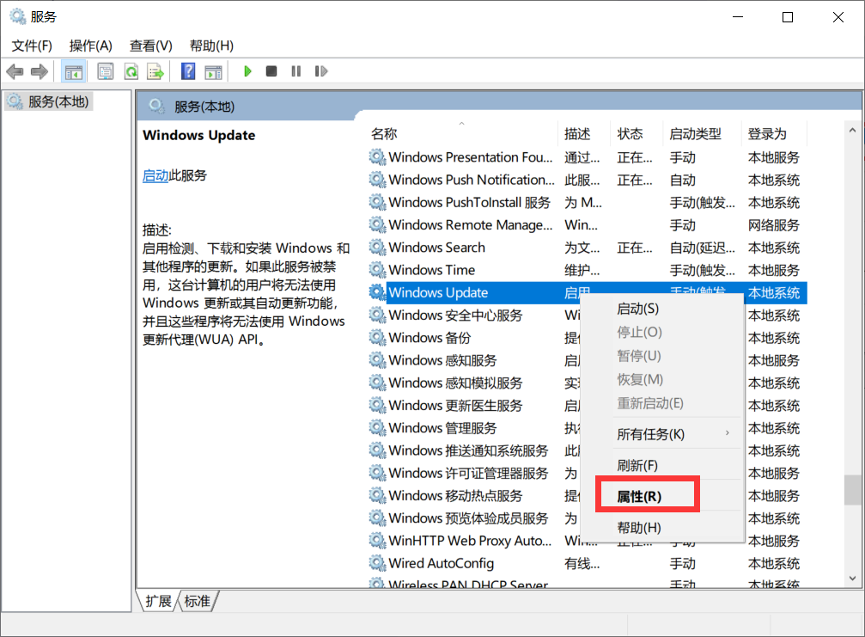This screenshot has width=865, height=637.
Task: Sort by the 登录为 column header
Action: click(774, 133)
